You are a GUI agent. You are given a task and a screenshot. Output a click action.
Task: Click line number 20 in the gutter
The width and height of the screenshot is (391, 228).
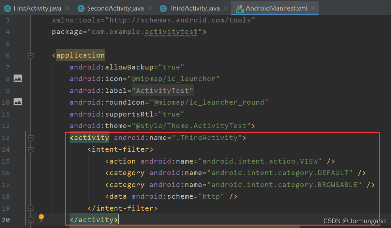pos(6,220)
